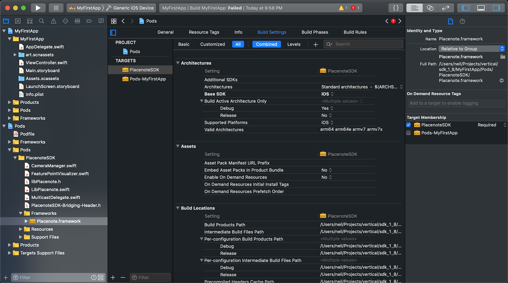Show the Quick Help inspector
The height and width of the screenshot is (283, 508).
[x=462, y=21]
